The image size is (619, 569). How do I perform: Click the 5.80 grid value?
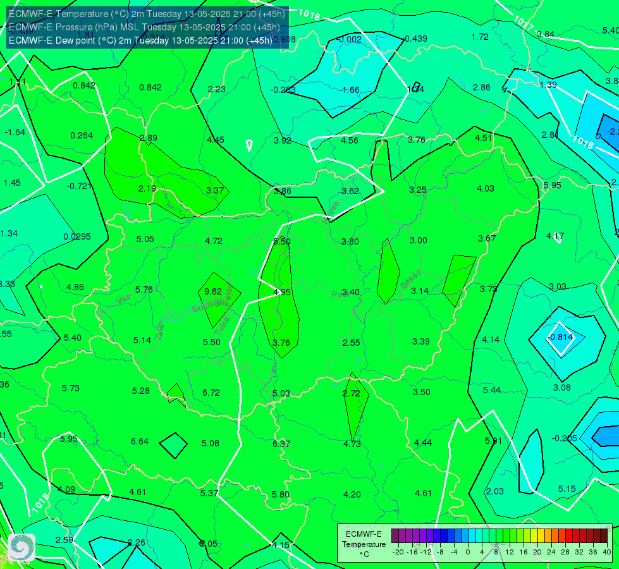[280, 494]
